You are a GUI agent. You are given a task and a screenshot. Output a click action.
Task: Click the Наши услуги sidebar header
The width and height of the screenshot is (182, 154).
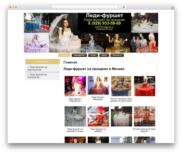(42, 62)
